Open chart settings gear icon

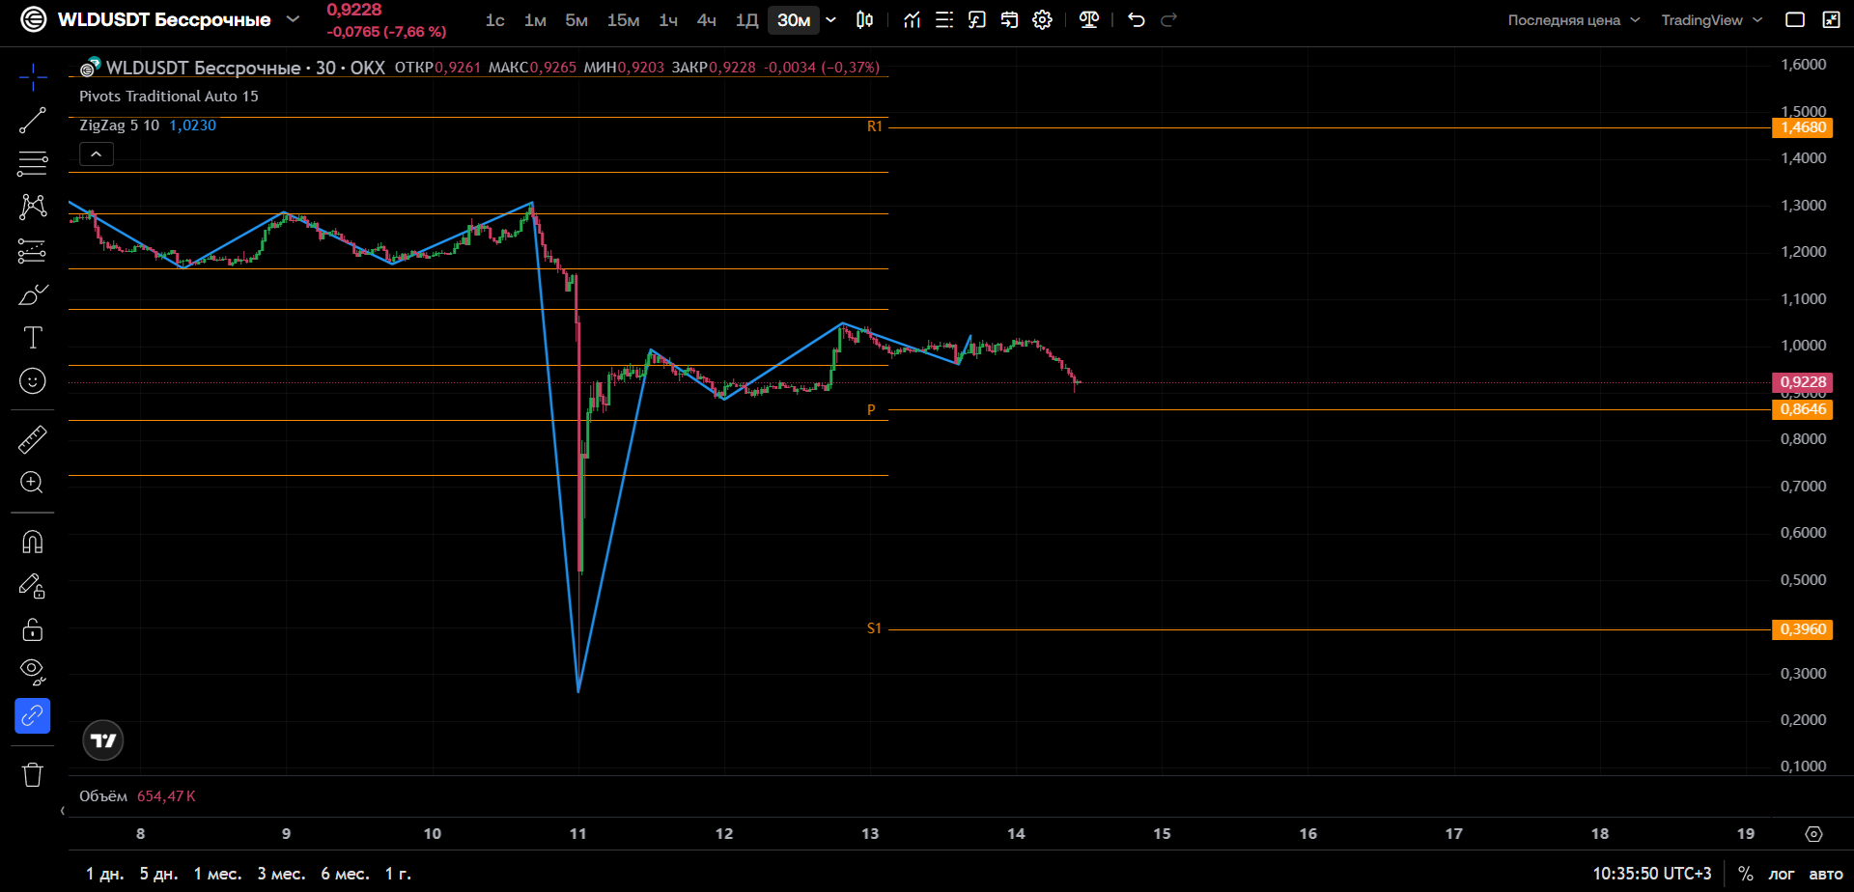coord(1042,19)
